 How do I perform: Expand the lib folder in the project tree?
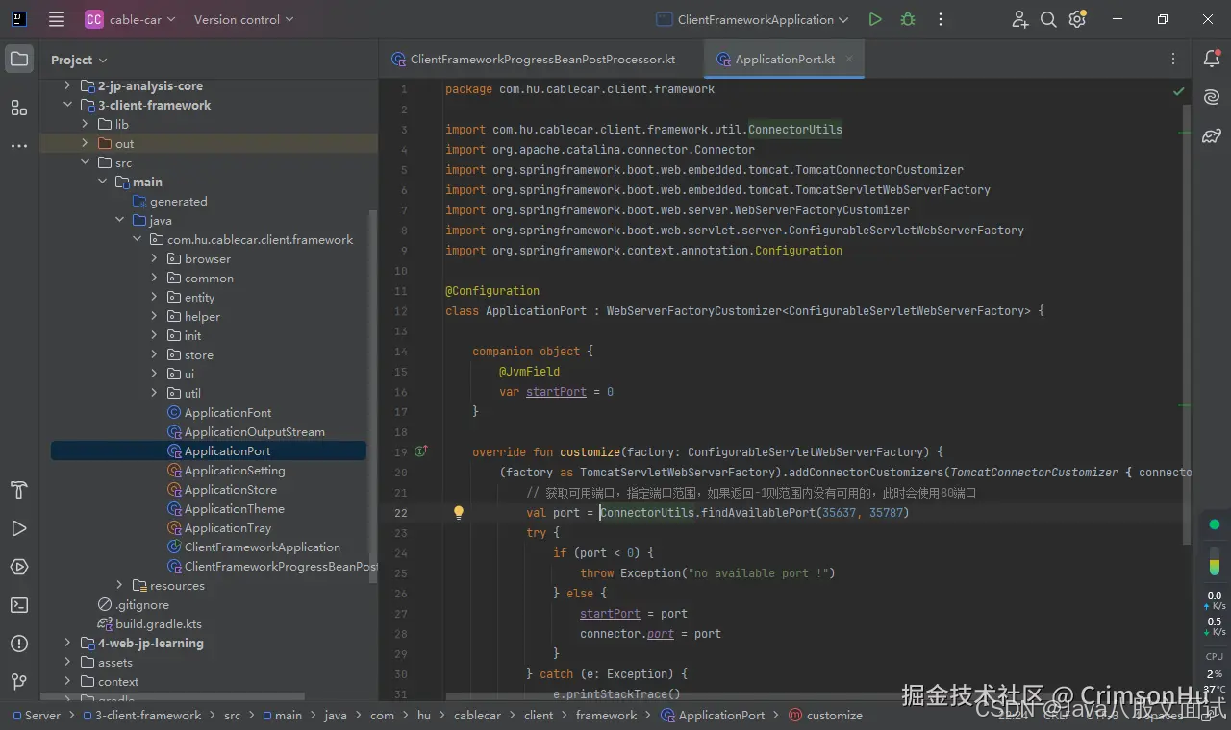pos(86,123)
